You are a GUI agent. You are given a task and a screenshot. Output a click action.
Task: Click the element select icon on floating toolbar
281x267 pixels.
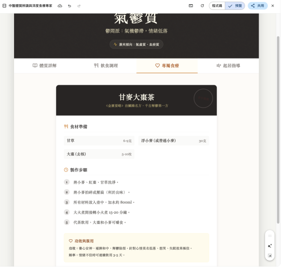(x=270, y=256)
